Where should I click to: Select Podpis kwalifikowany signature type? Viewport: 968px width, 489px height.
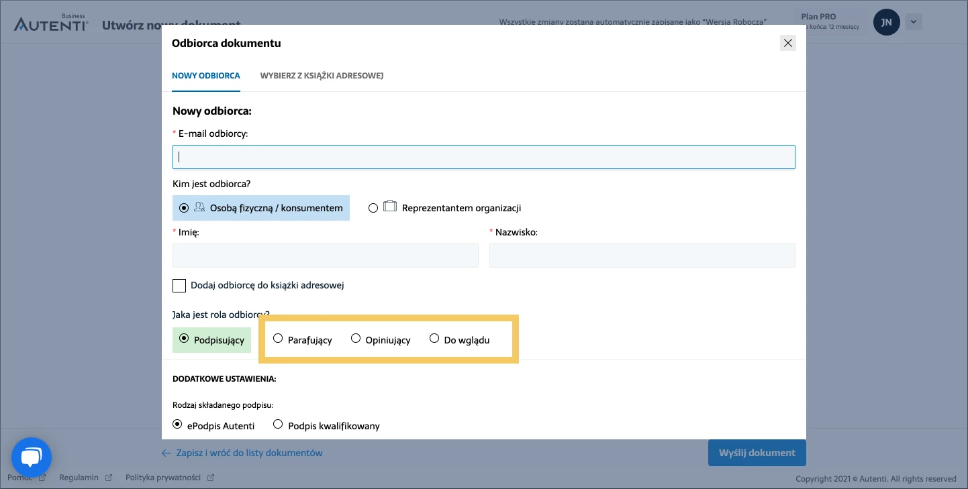[278, 424]
